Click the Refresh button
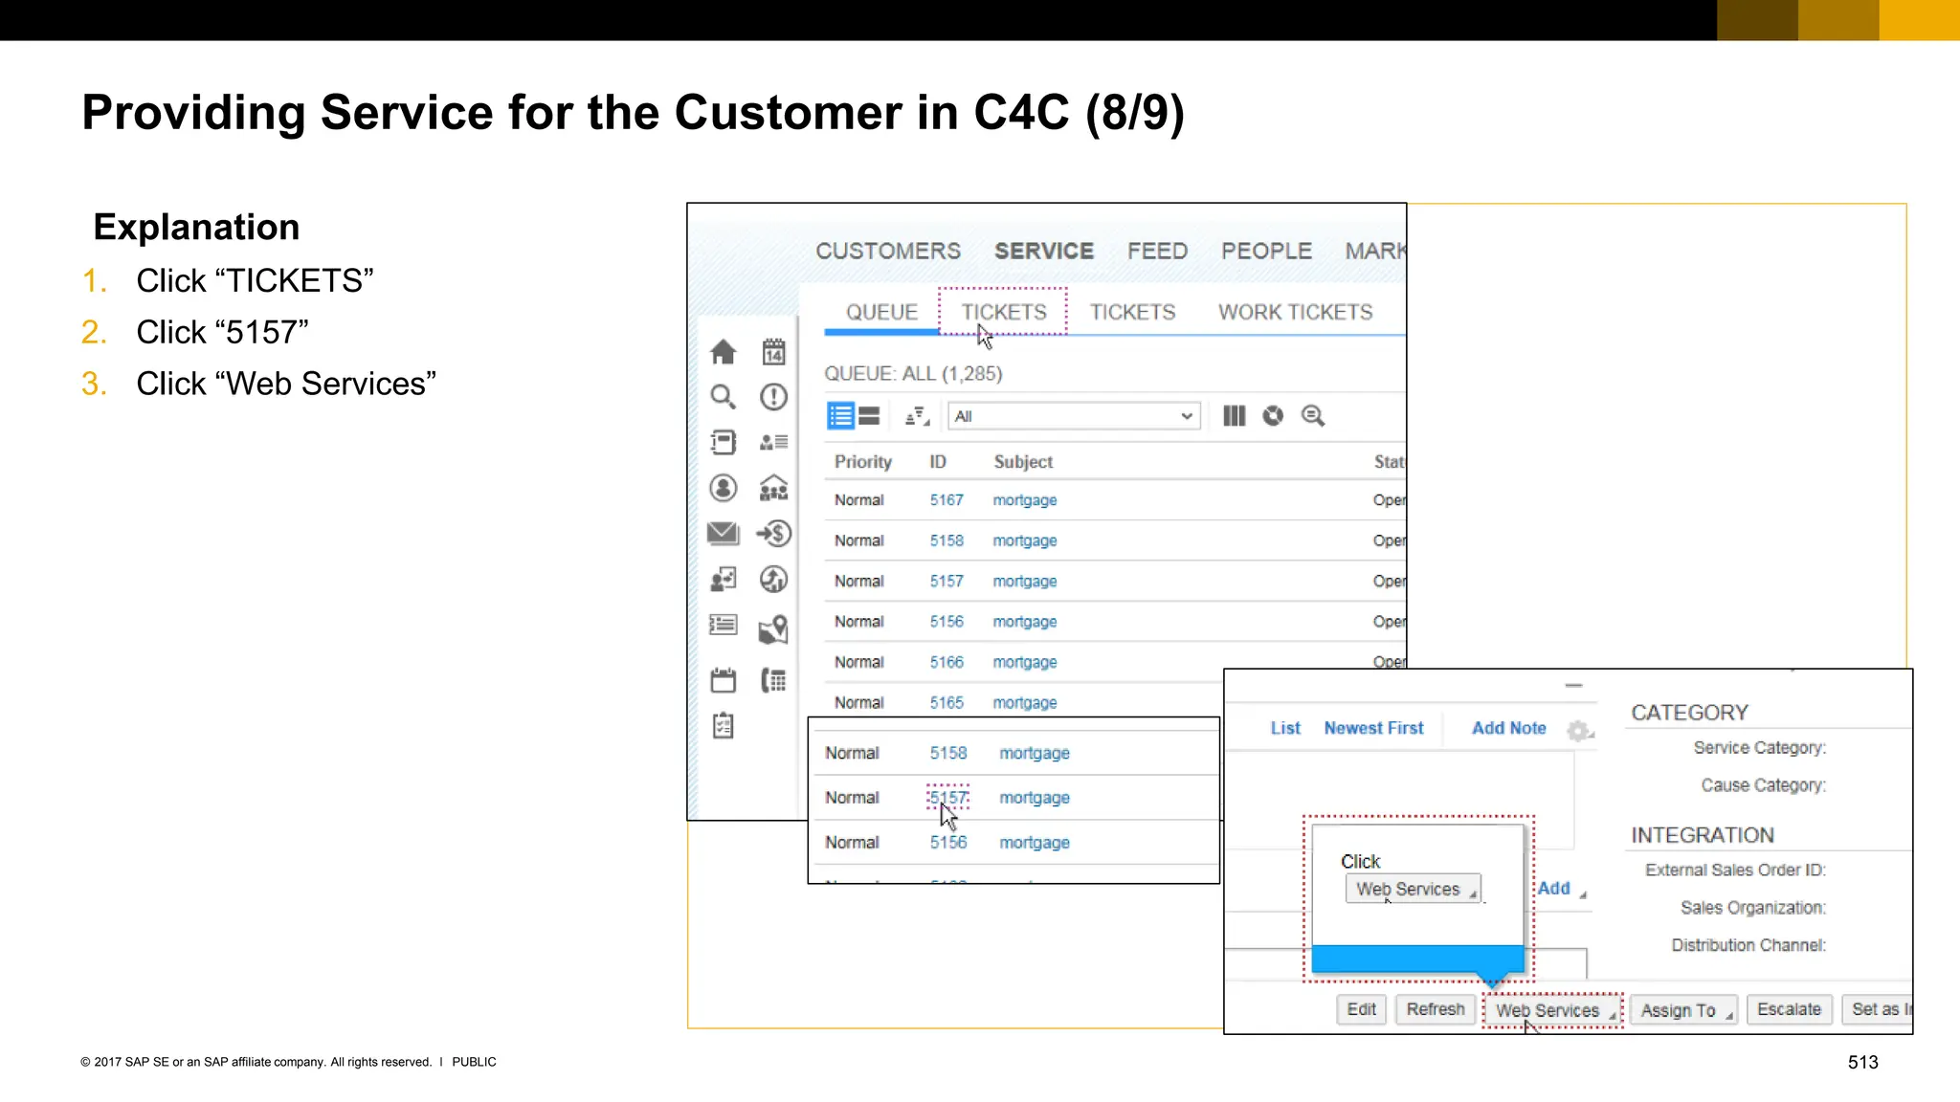This screenshot has width=1960, height=1102. [1436, 1009]
